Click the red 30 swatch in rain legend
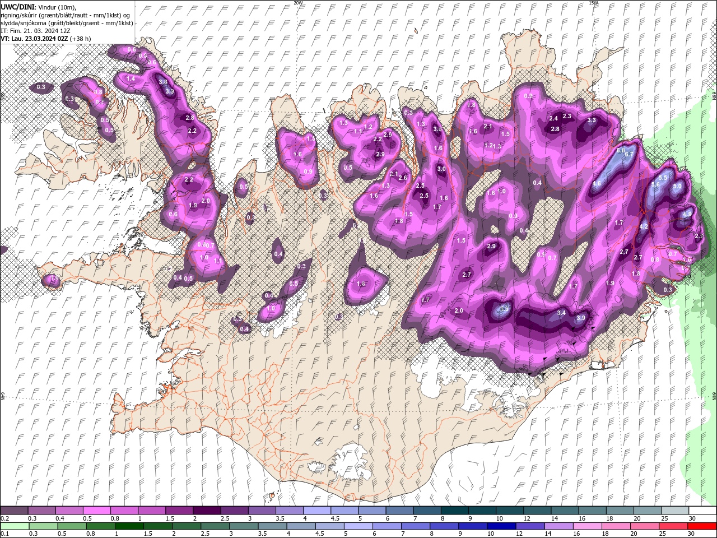The image size is (717, 538). point(702,526)
